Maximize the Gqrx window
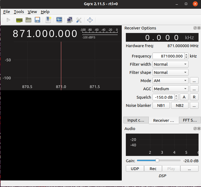The image size is (201, 187). tap(186, 4)
